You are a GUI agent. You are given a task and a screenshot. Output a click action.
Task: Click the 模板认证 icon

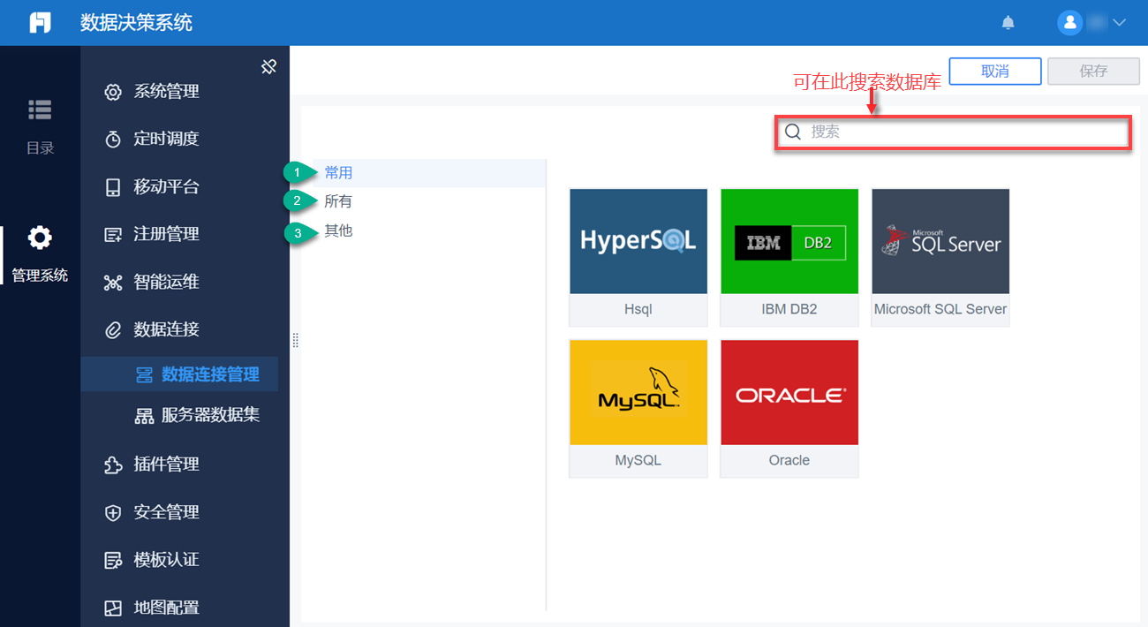pos(113,561)
